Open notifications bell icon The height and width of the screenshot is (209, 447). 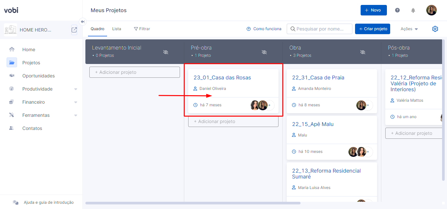point(413,10)
